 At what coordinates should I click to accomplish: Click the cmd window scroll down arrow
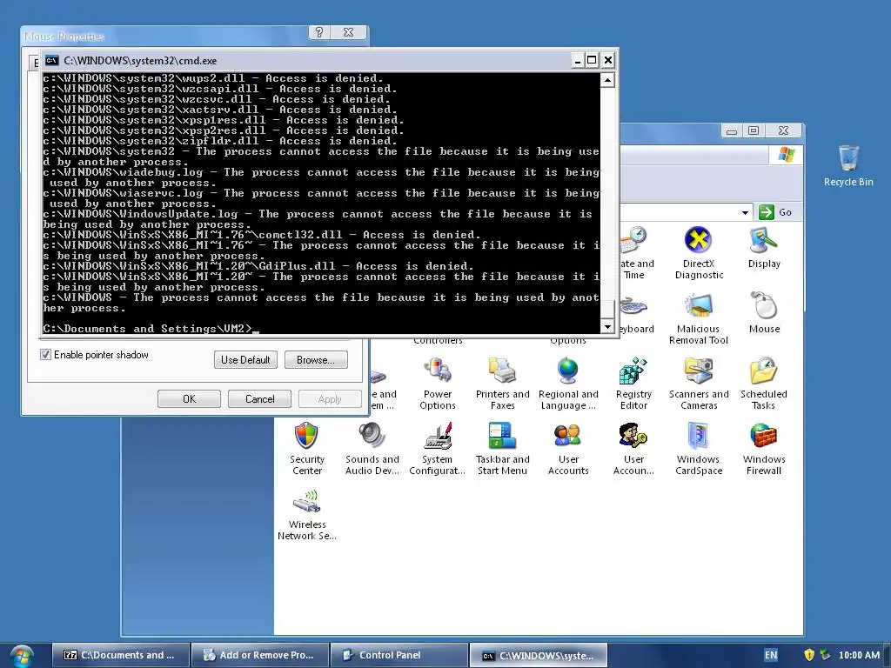(x=607, y=327)
